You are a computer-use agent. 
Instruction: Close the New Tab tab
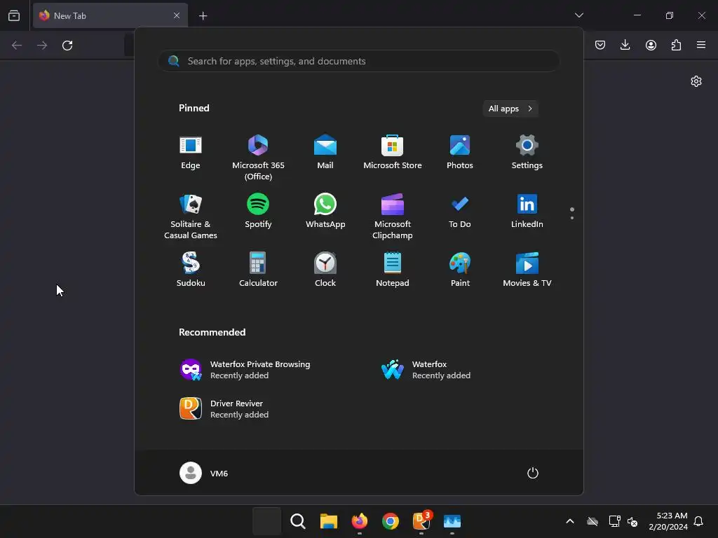[x=176, y=15]
